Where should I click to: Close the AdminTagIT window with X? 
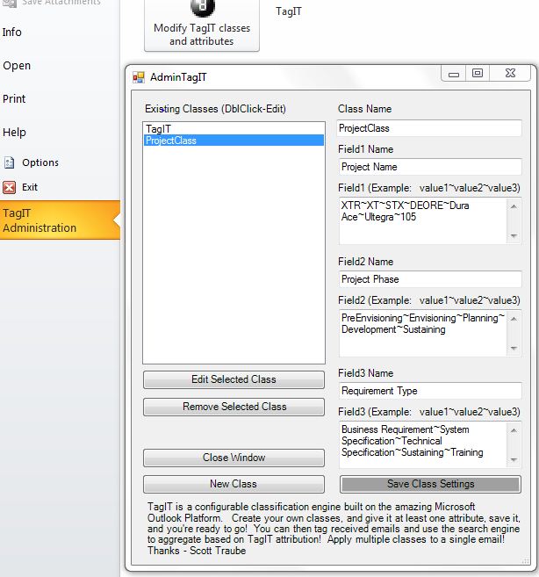point(510,73)
